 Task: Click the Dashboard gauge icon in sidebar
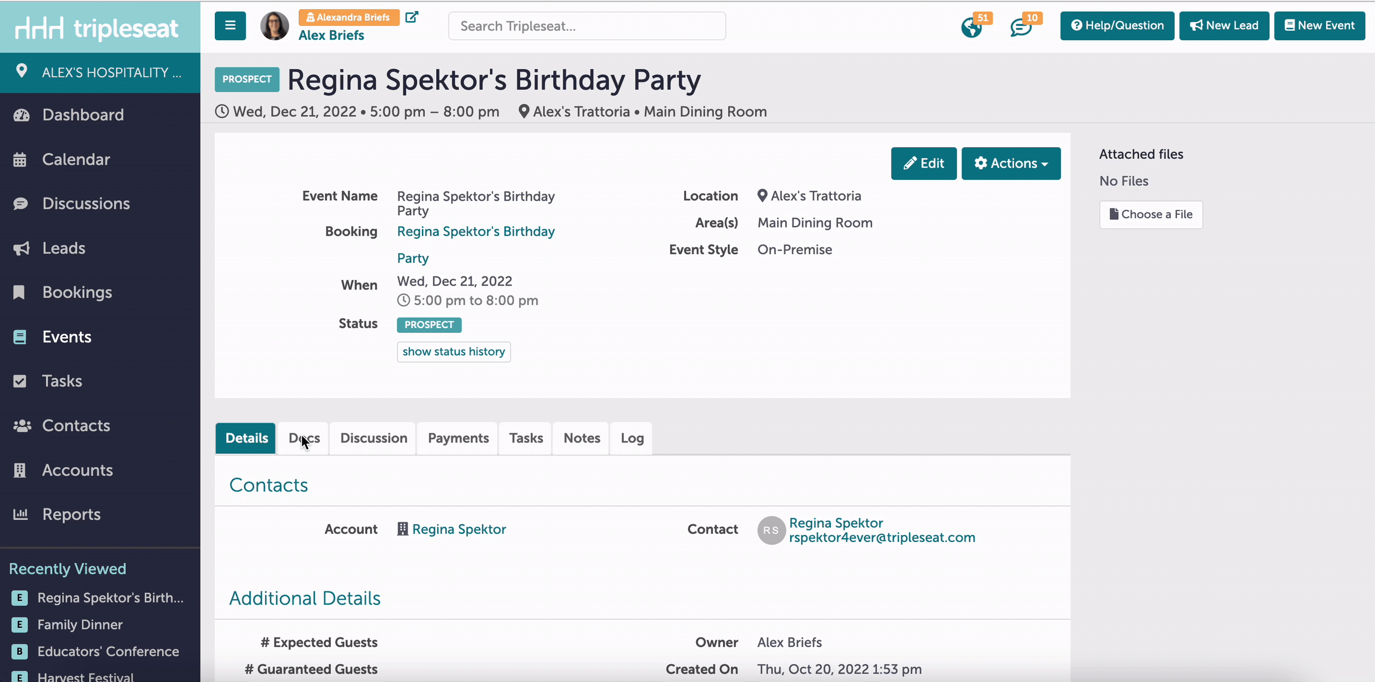point(21,115)
